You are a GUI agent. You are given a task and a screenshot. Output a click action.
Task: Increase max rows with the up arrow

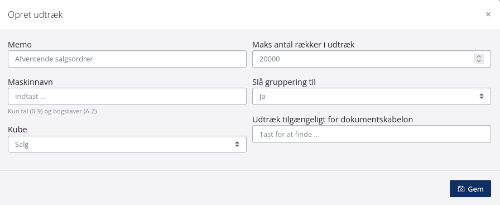(x=479, y=56)
